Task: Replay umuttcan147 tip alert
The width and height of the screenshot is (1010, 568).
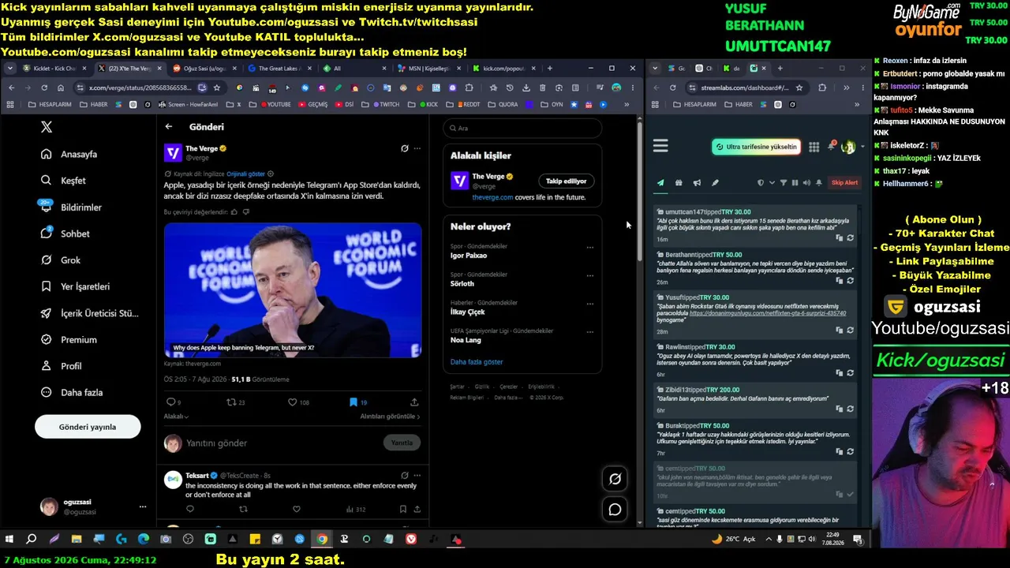Action: pos(850,238)
